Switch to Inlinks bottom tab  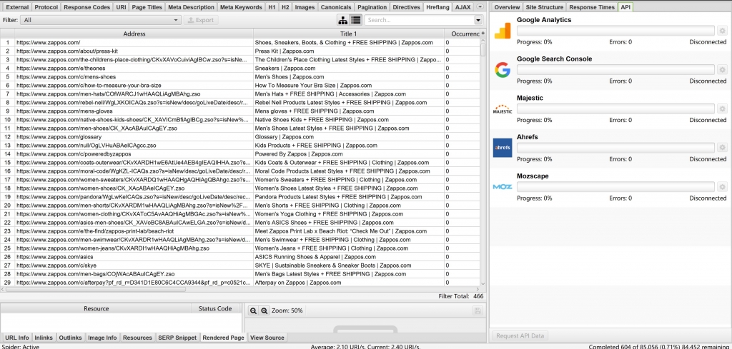44,338
